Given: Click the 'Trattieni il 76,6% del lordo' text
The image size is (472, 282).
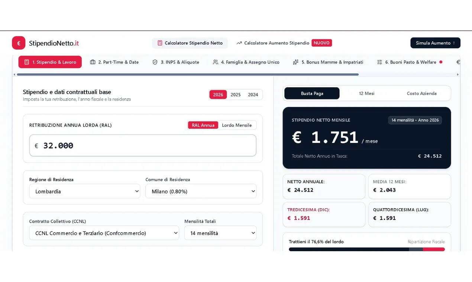Looking at the screenshot, I should pyautogui.click(x=316, y=242).
